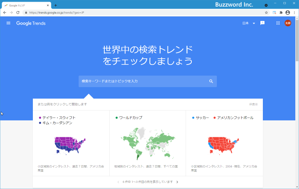Click the vertical scrollbar thumb
This screenshot has width=299, height=189.
[297, 40]
